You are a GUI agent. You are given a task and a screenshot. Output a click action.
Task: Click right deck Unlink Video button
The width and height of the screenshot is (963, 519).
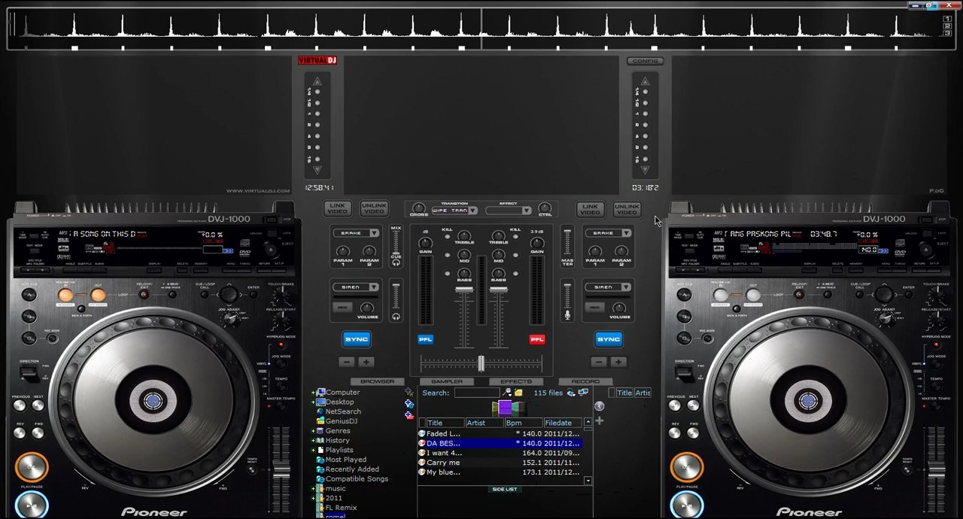[627, 208]
